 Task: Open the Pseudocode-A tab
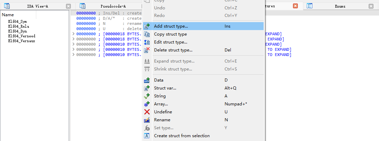(x=113, y=6)
